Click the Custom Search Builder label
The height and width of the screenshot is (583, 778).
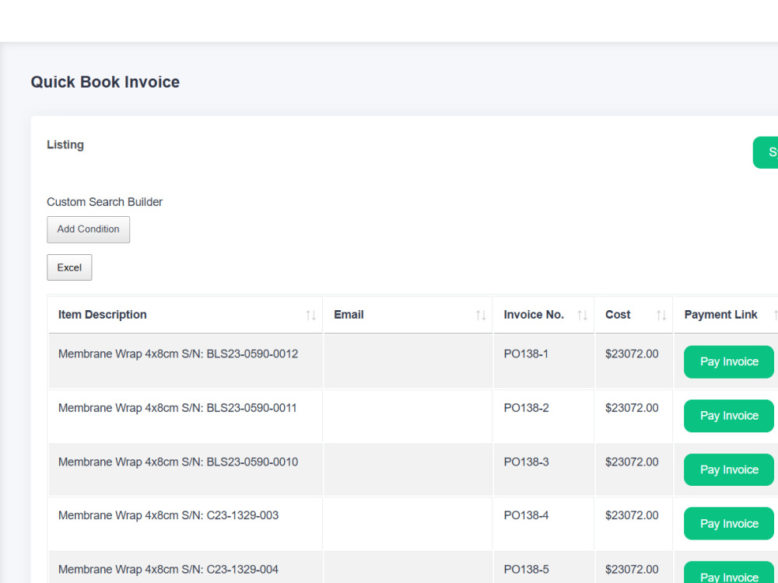105,202
